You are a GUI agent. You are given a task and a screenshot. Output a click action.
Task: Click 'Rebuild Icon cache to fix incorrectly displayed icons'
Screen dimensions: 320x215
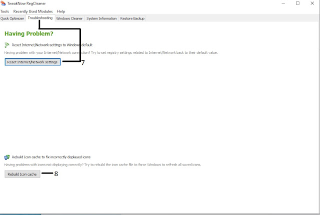coord(51,157)
